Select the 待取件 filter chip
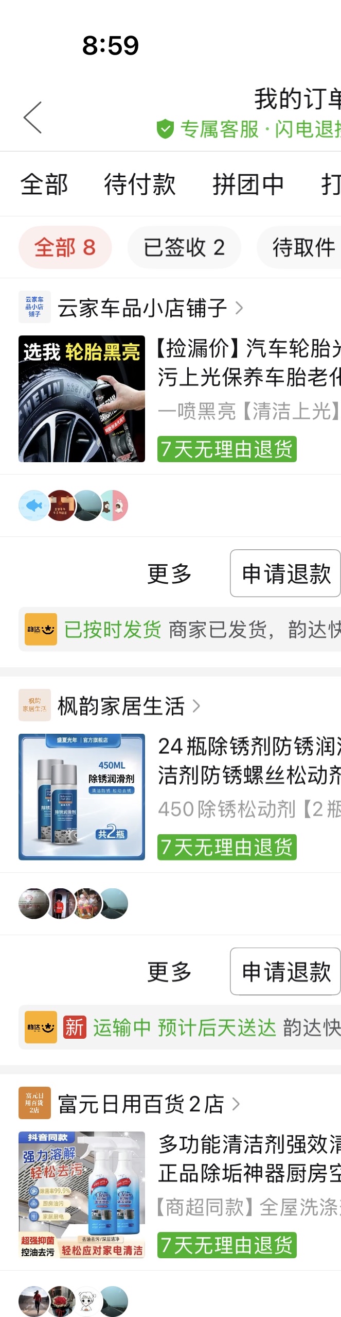This screenshot has width=341, height=1317. 299,247
